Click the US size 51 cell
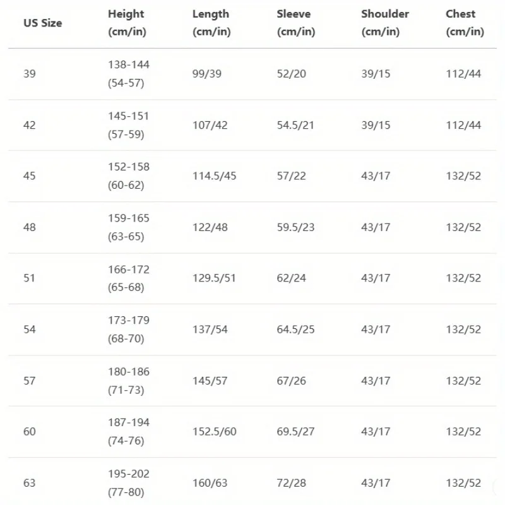The image size is (505, 505). [30, 278]
